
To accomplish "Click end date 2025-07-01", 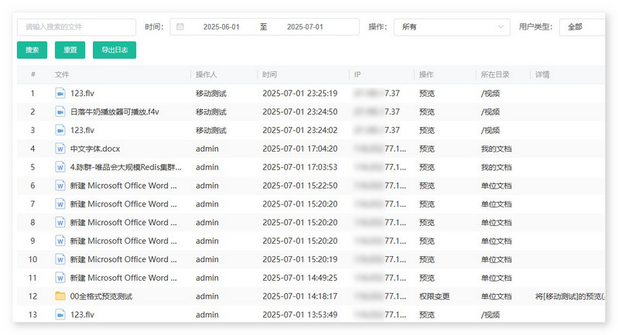I will click(305, 27).
